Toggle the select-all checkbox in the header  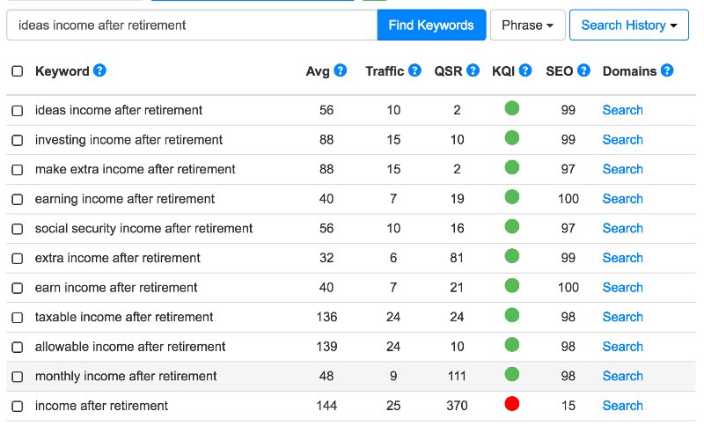[x=17, y=71]
